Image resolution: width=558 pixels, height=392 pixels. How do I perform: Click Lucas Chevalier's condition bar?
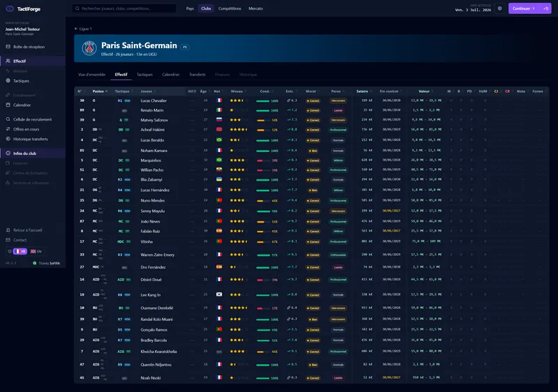tap(263, 101)
